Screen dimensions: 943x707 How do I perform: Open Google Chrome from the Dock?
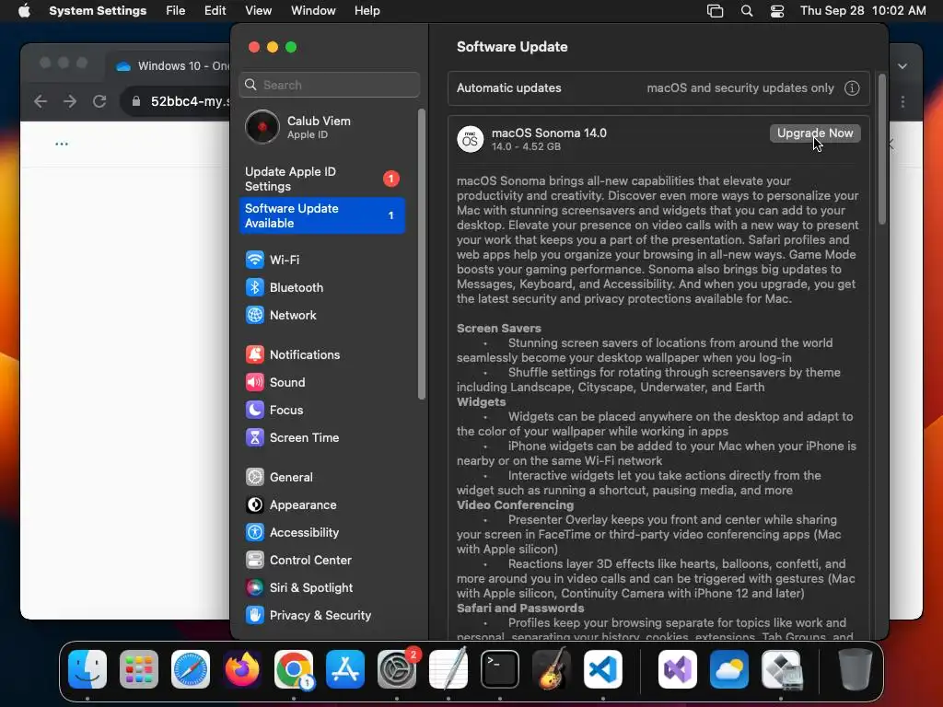(x=294, y=669)
